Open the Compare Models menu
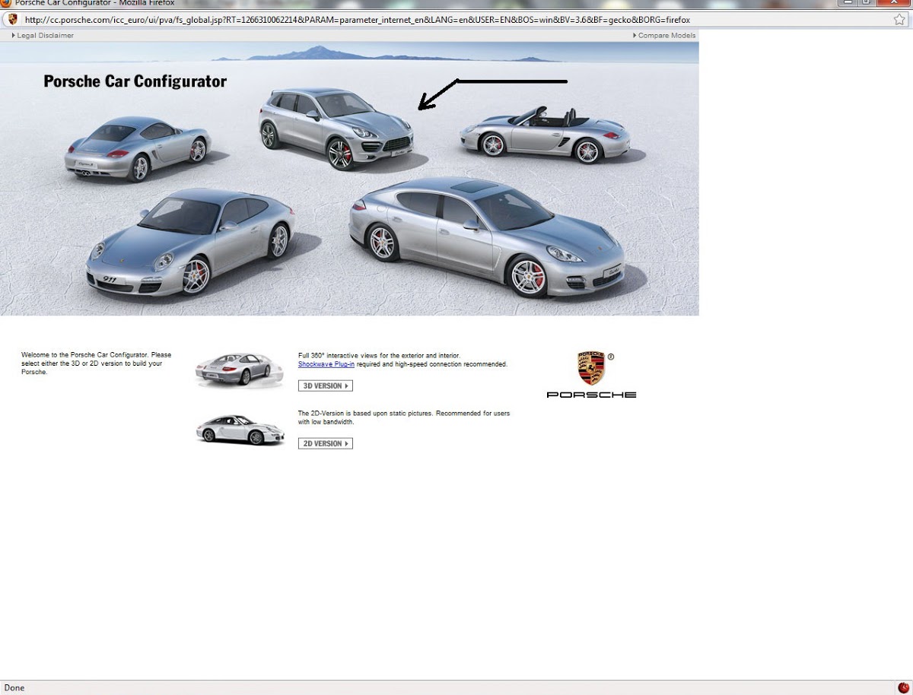 coord(664,36)
